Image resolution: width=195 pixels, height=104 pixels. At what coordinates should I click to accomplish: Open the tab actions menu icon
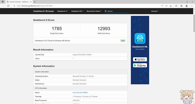(x=3, y=2)
